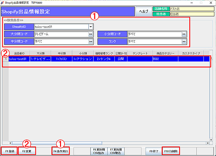This screenshot has height=156, width=216.
Task: Open 小分類コード lookup >> button
Action: (x=184, y=34)
